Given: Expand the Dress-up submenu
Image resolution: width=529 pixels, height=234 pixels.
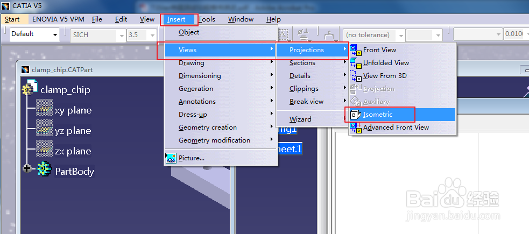Looking at the screenshot, I should point(221,115).
